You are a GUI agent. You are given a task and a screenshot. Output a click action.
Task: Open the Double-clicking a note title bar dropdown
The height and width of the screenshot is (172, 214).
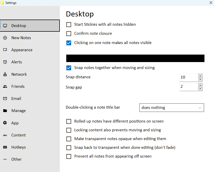coord(171,108)
